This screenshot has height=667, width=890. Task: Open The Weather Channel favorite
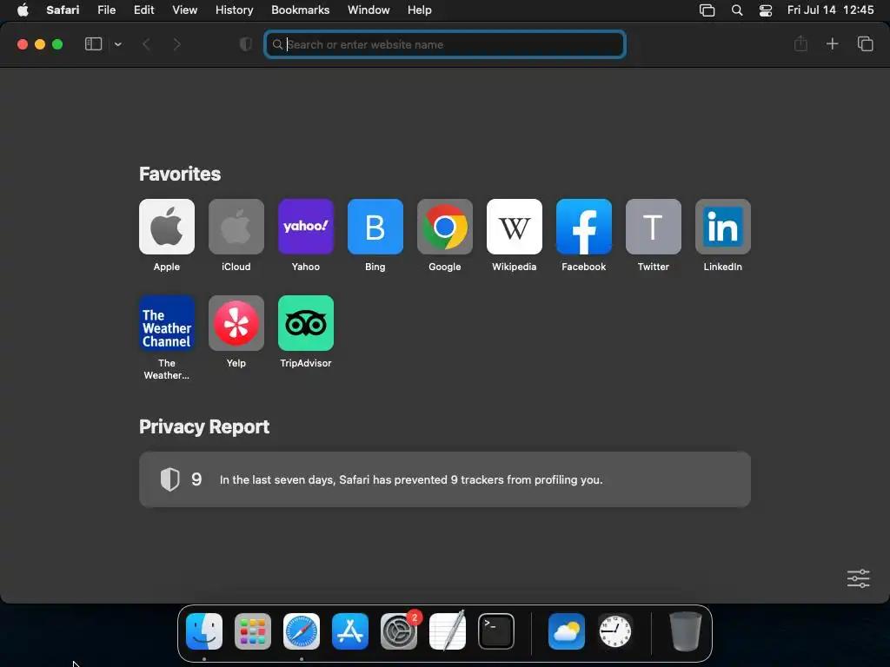coord(167,323)
